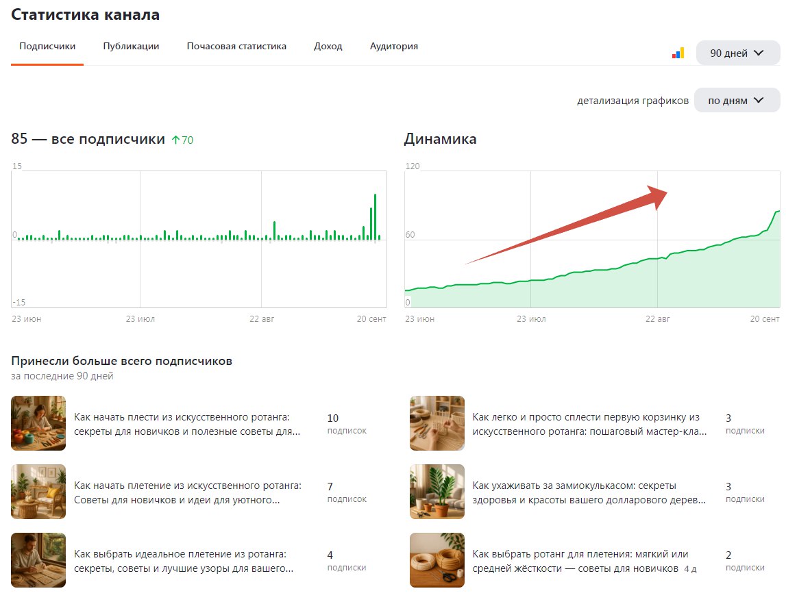Screen dimensions: 786x604
Task: Open the zamioculcas plant article thumbnail
Action: click(437, 492)
